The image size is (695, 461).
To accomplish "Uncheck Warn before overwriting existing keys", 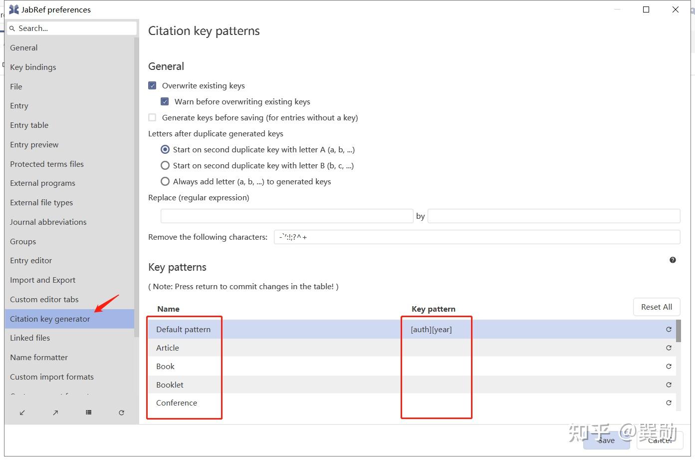I will 165,102.
